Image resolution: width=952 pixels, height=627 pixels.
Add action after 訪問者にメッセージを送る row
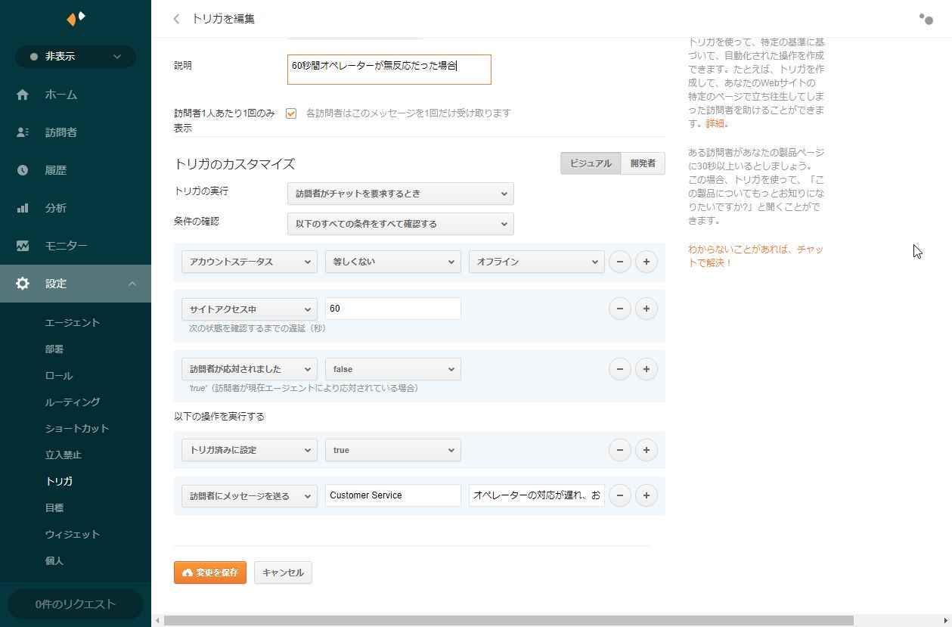[647, 495]
